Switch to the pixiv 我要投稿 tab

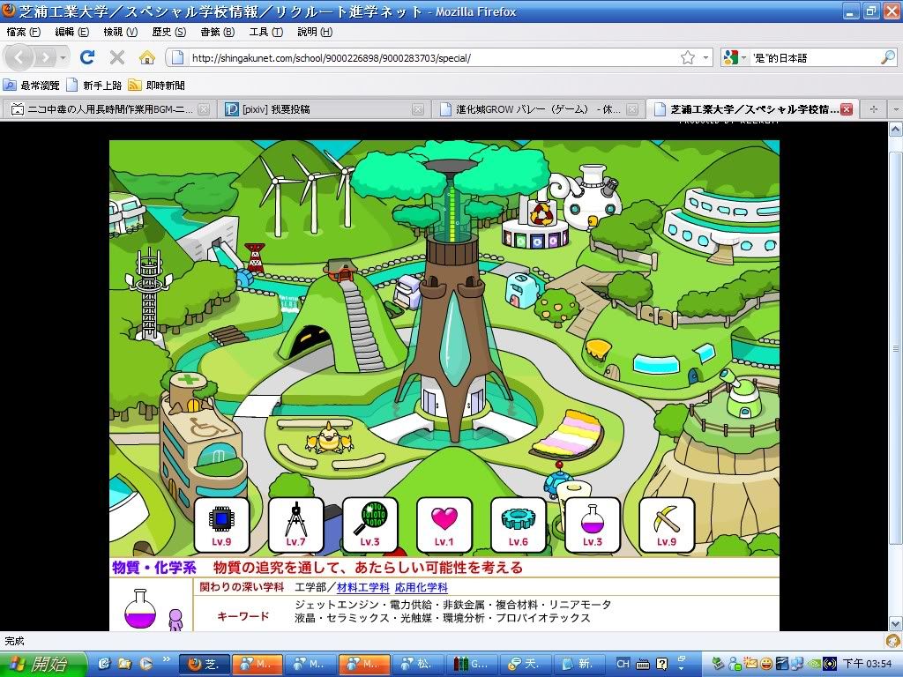coord(324,108)
